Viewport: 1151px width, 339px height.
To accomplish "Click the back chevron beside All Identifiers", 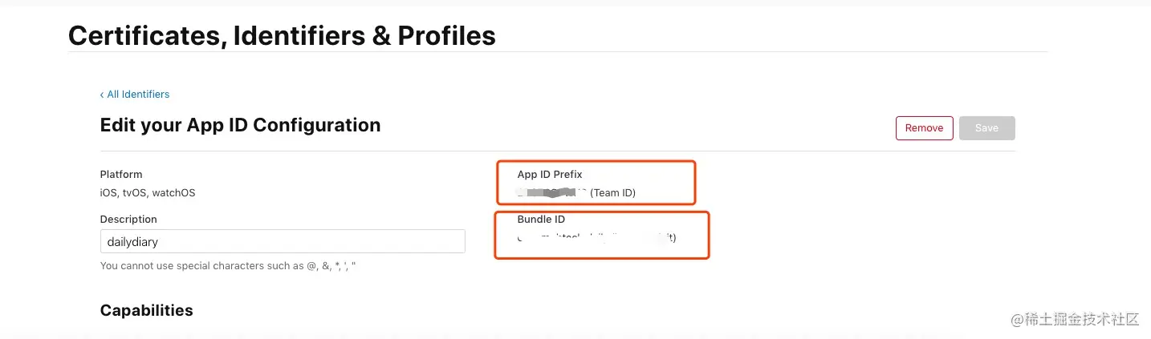I will coord(102,95).
